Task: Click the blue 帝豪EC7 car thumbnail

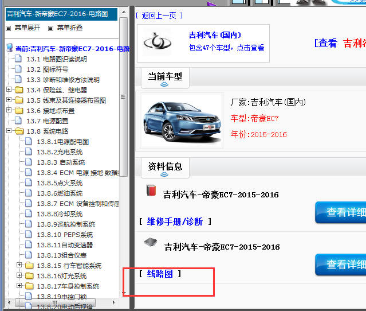Action: (x=182, y=120)
